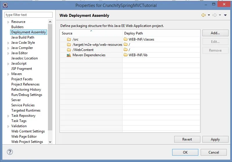The width and height of the screenshot is (232, 162).
Task: Open the Web Project Settings page
Action: [27, 142]
